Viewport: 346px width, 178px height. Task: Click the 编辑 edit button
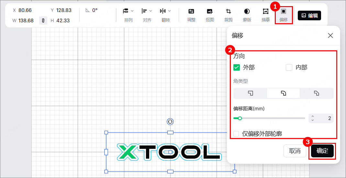pyautogui.click(x=309, y=15)
